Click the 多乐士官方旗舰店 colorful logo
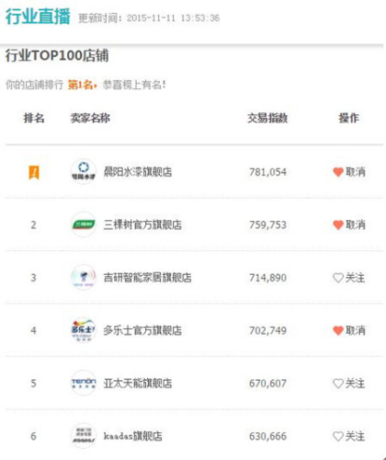The height and width of the screenshot is (460, 386). (x=84, y=330)
